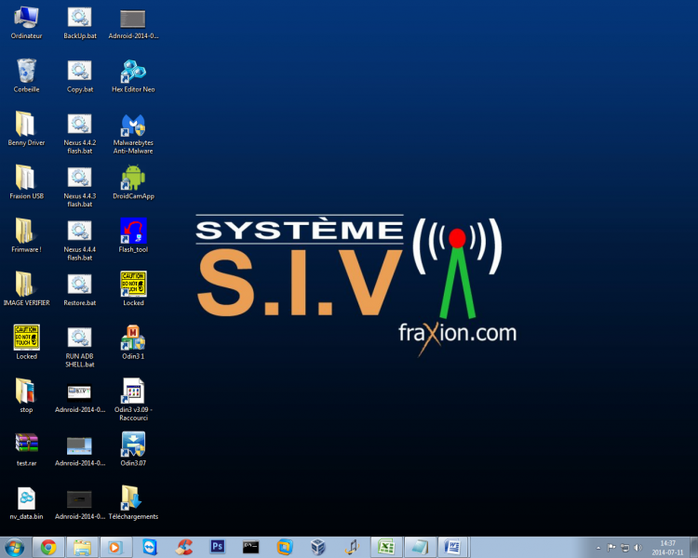Select the Hex Editor Neo shortcut

point(133,76)
